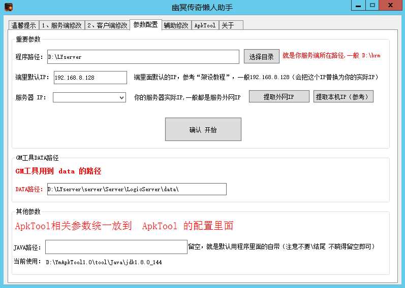
Task: Open the 1、服务端修改 tab
Action: (x=61, y=25)
